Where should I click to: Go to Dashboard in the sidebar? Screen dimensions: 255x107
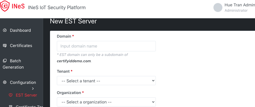tap(20, 30)
